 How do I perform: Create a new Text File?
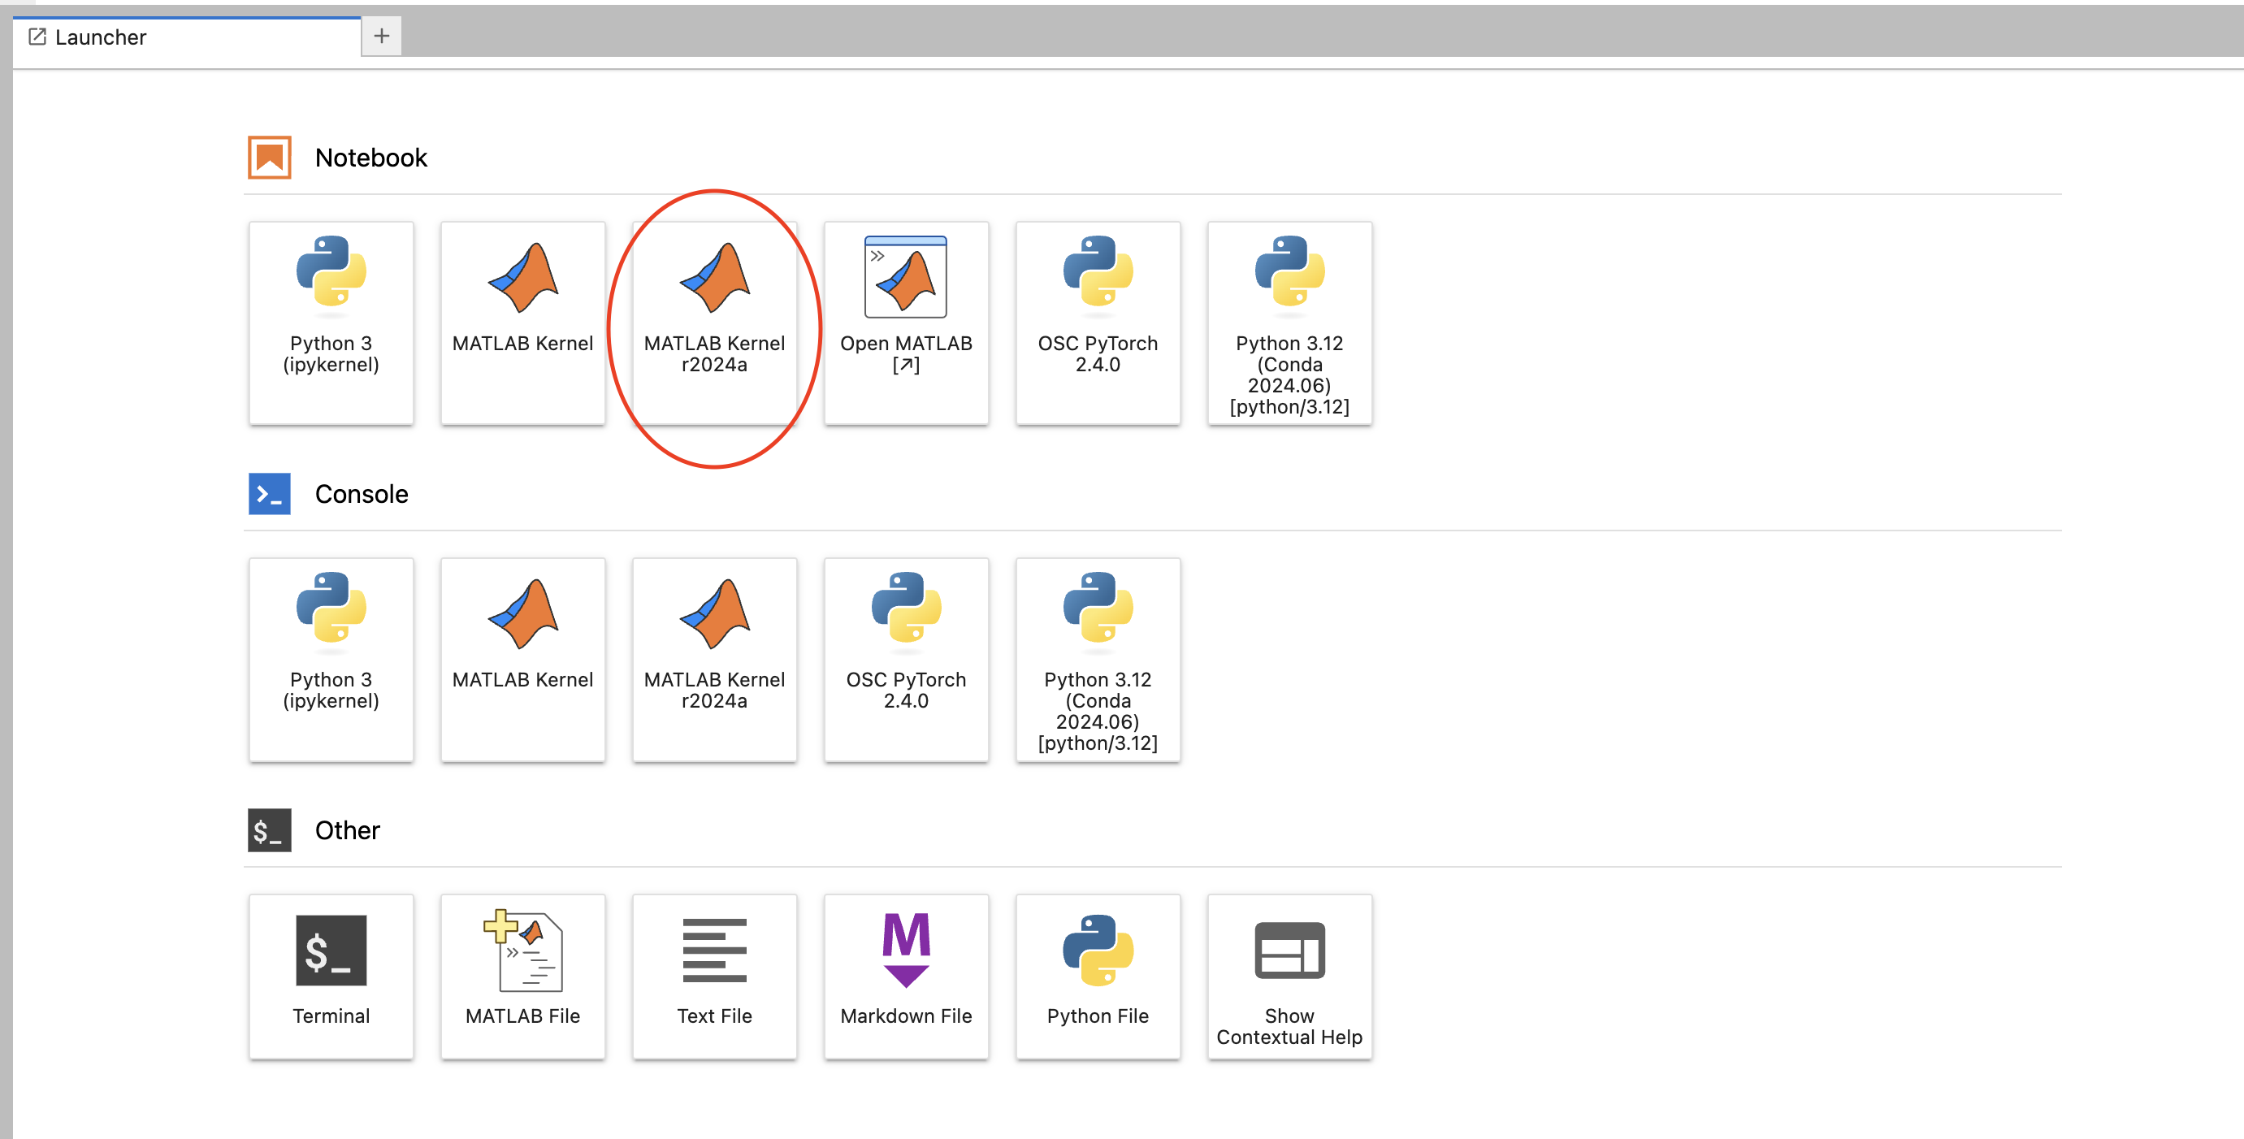click(714, 975)
